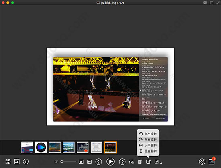
Task: Click the large-image zoom-in icon
Action: point(81,162)
